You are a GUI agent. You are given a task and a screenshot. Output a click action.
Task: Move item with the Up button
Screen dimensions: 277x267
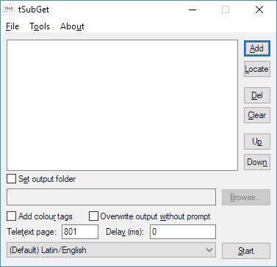tap(257, 142)
